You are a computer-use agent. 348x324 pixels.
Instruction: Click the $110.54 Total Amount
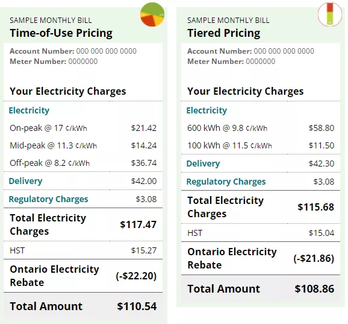pos(137,307)
